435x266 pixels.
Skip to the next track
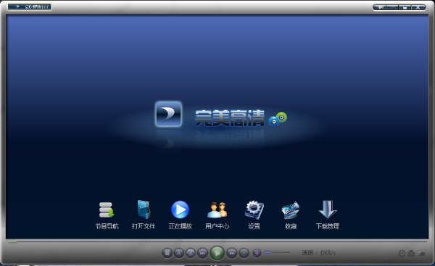pos(232,253)
